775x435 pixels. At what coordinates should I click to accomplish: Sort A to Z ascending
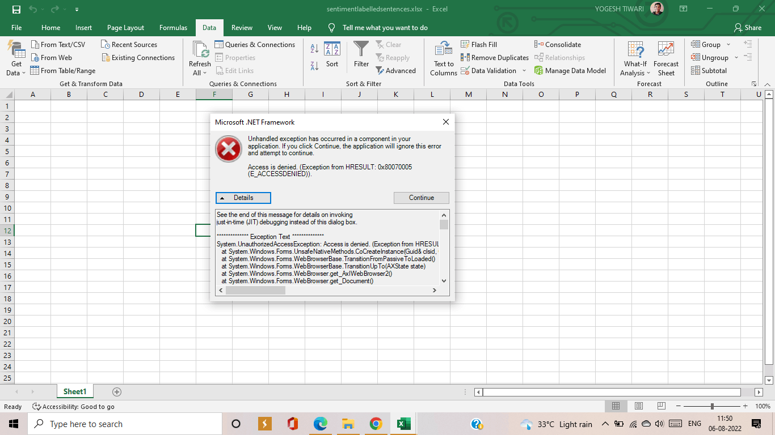[x=314, y=49]
